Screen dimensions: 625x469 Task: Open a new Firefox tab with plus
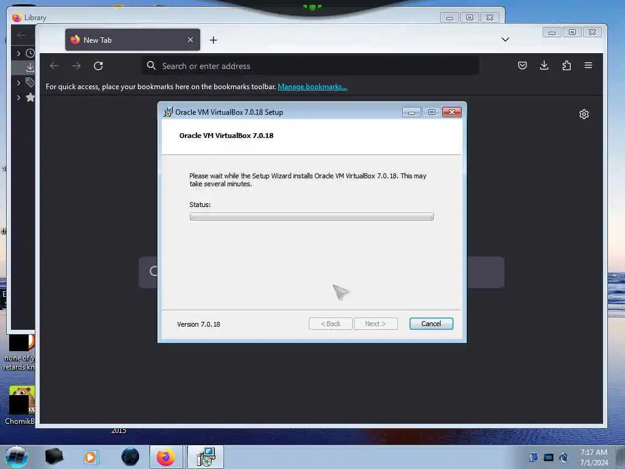pos(213,40)
